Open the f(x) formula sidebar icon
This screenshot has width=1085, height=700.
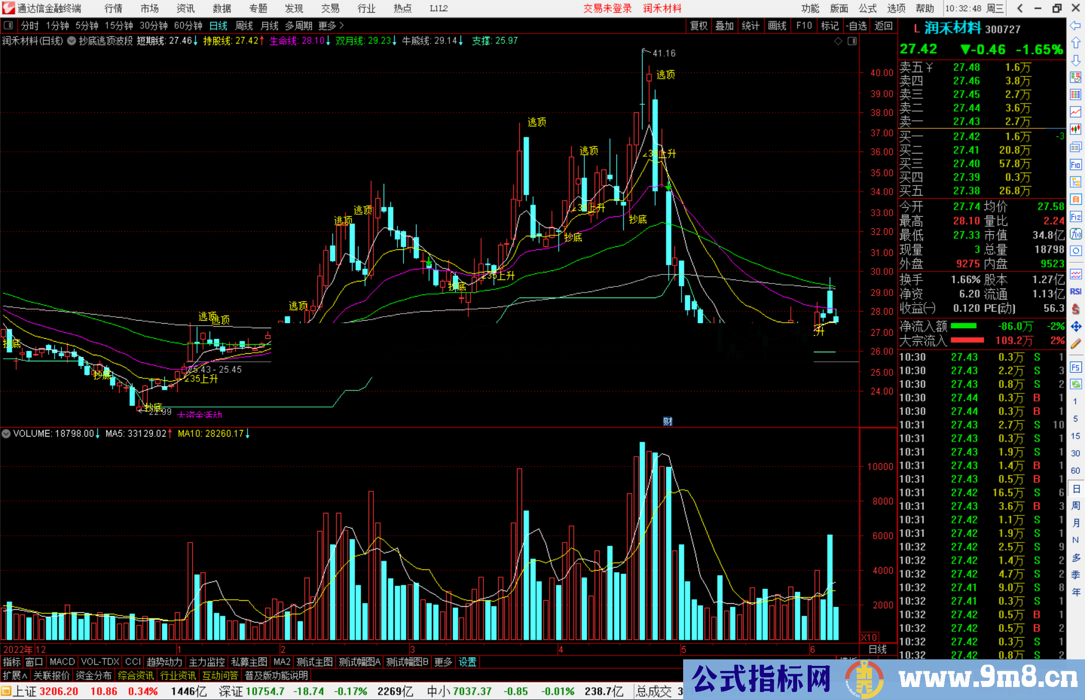[1075, 234]
